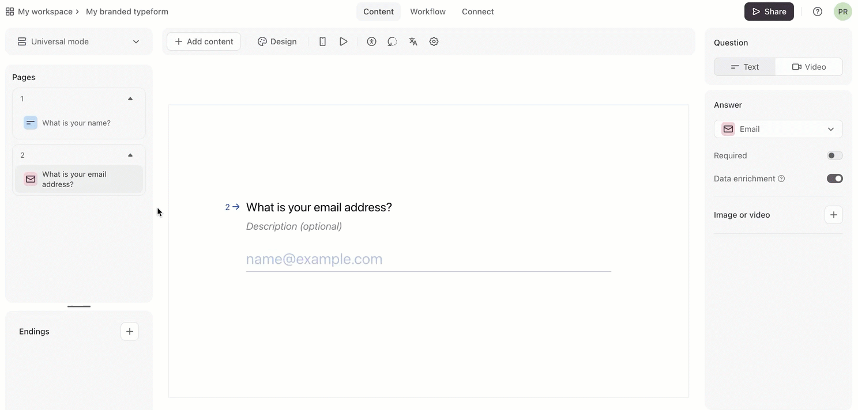Viewport: 858px width, 410px height.
Task: Open the Universal mode dropdown
Action: click(79, 41)
